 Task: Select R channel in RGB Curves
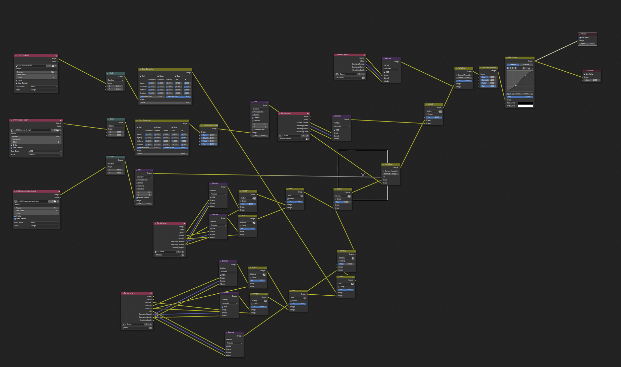tap(510, 68)
